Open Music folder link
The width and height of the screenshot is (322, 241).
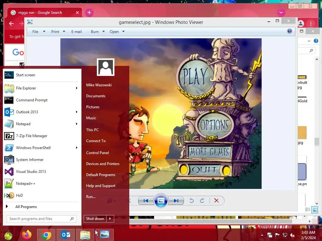(x=91, y=118)
